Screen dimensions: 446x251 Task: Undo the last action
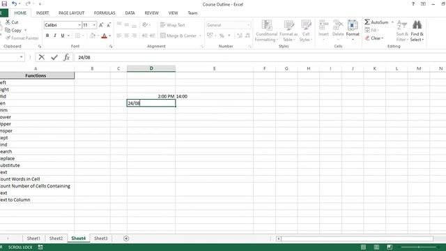click(x=15, y=3)
